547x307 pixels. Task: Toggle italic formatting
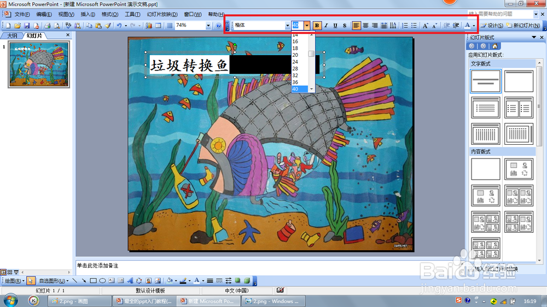click(x=326, y=26)
